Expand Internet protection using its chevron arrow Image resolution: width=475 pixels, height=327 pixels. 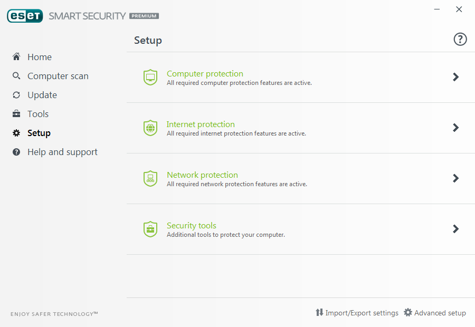[456, 128]
